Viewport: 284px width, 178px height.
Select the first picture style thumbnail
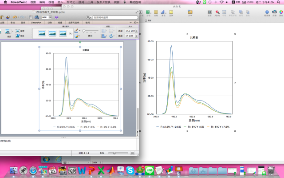coord(42,33)
